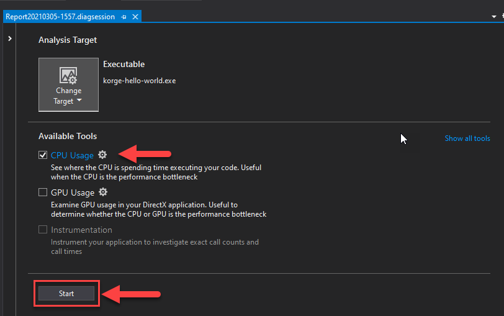The image size is (504, 316).
Task: Pin the diagsession document tab
Action: (x=124, y=17)
